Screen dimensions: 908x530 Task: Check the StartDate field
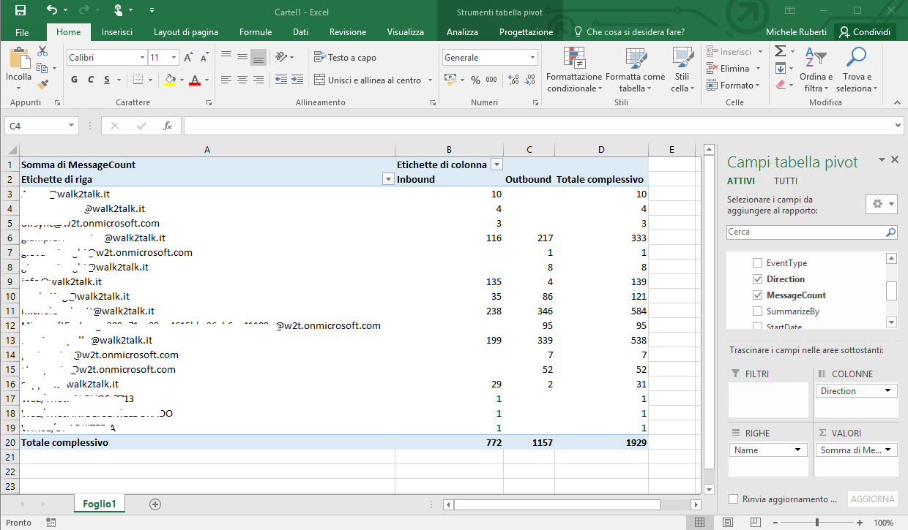[758, 326]
